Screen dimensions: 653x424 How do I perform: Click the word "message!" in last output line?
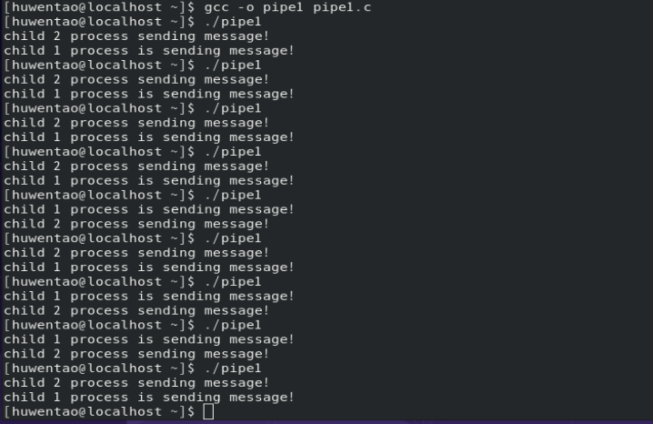(x=262, y=398)
